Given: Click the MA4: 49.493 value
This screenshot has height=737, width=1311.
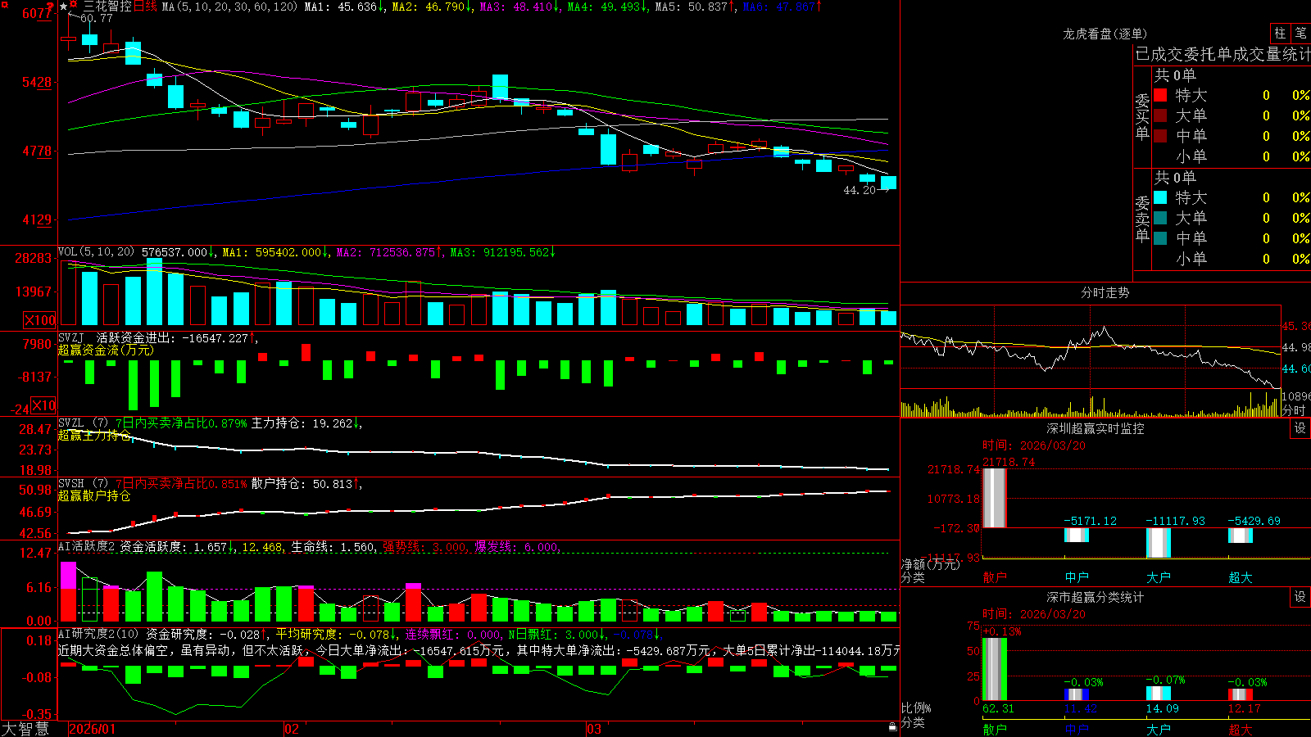Looking at the screenshot, I should click(x=607, y=7).
